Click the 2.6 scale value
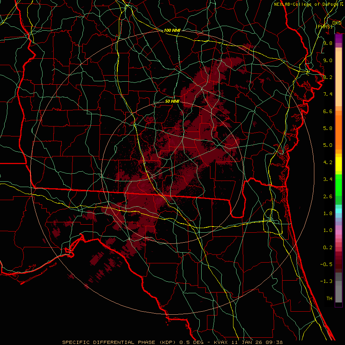 (x=328, y=197)
